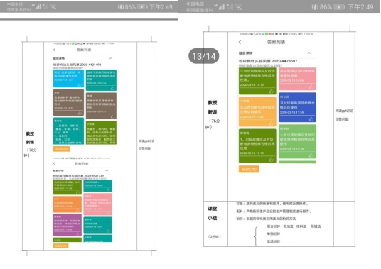This screenshot has width=381, height=269.
Task: Like the top dark green answer card on right
Action: (x=271, y=91)
